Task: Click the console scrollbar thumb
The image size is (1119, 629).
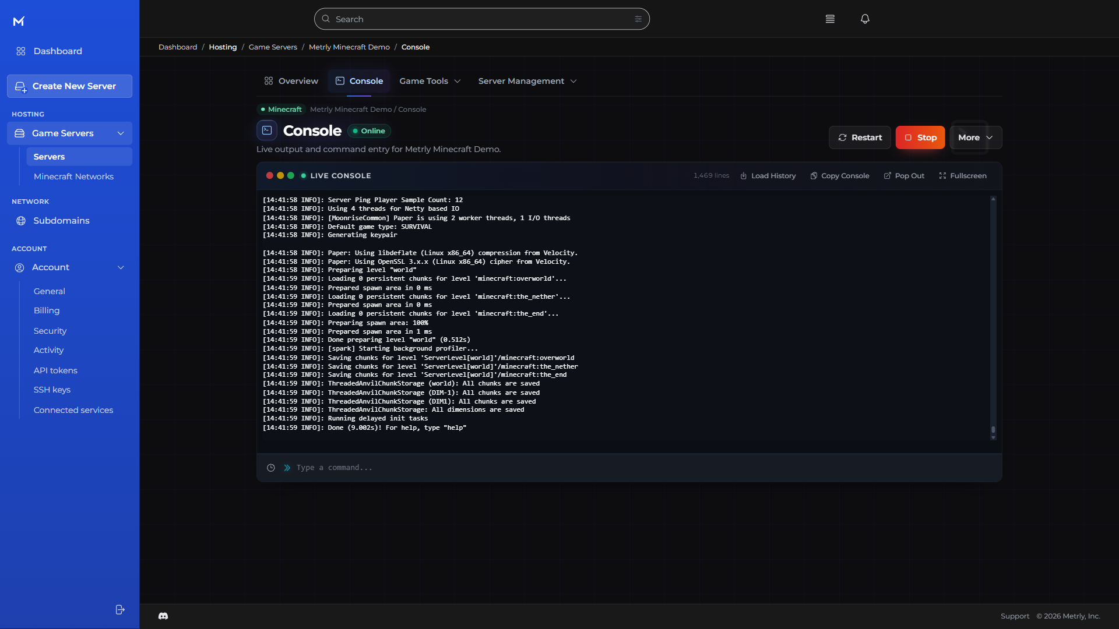Action: point(993,430)
